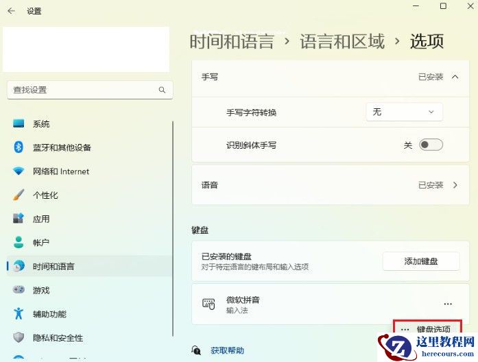The image size is (478, 362).
Task: Open 帐户 settings category
Action: 89,242
